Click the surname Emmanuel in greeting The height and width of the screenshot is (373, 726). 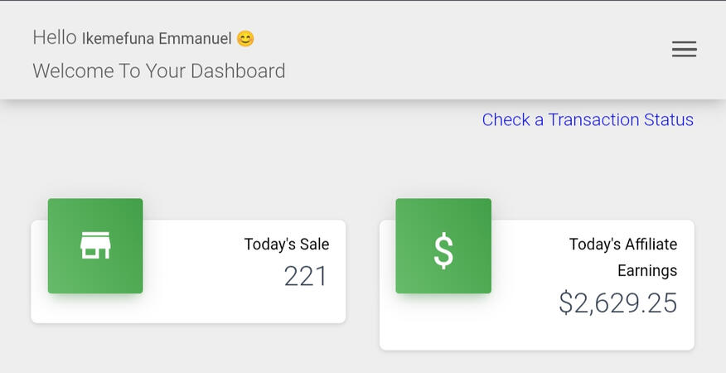[x=195, y=39]
